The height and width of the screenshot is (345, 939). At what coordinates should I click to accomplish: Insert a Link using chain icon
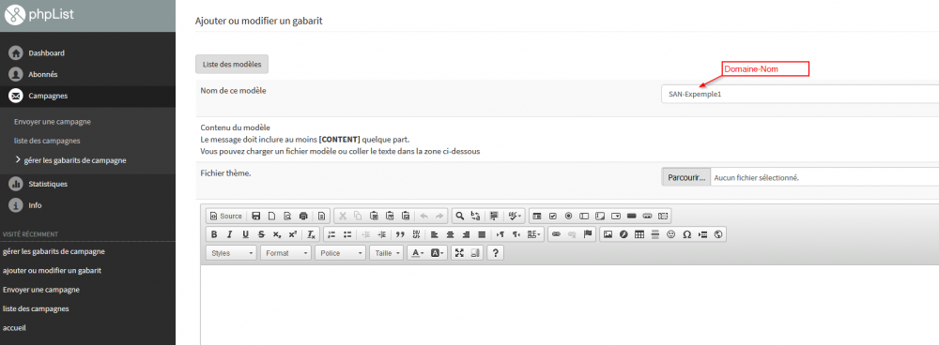(556, 234)
